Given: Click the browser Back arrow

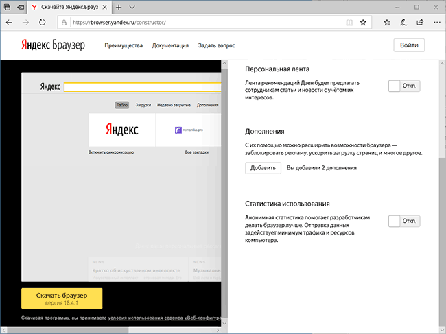Looking at the screenshot, I should tap(9, 22).
